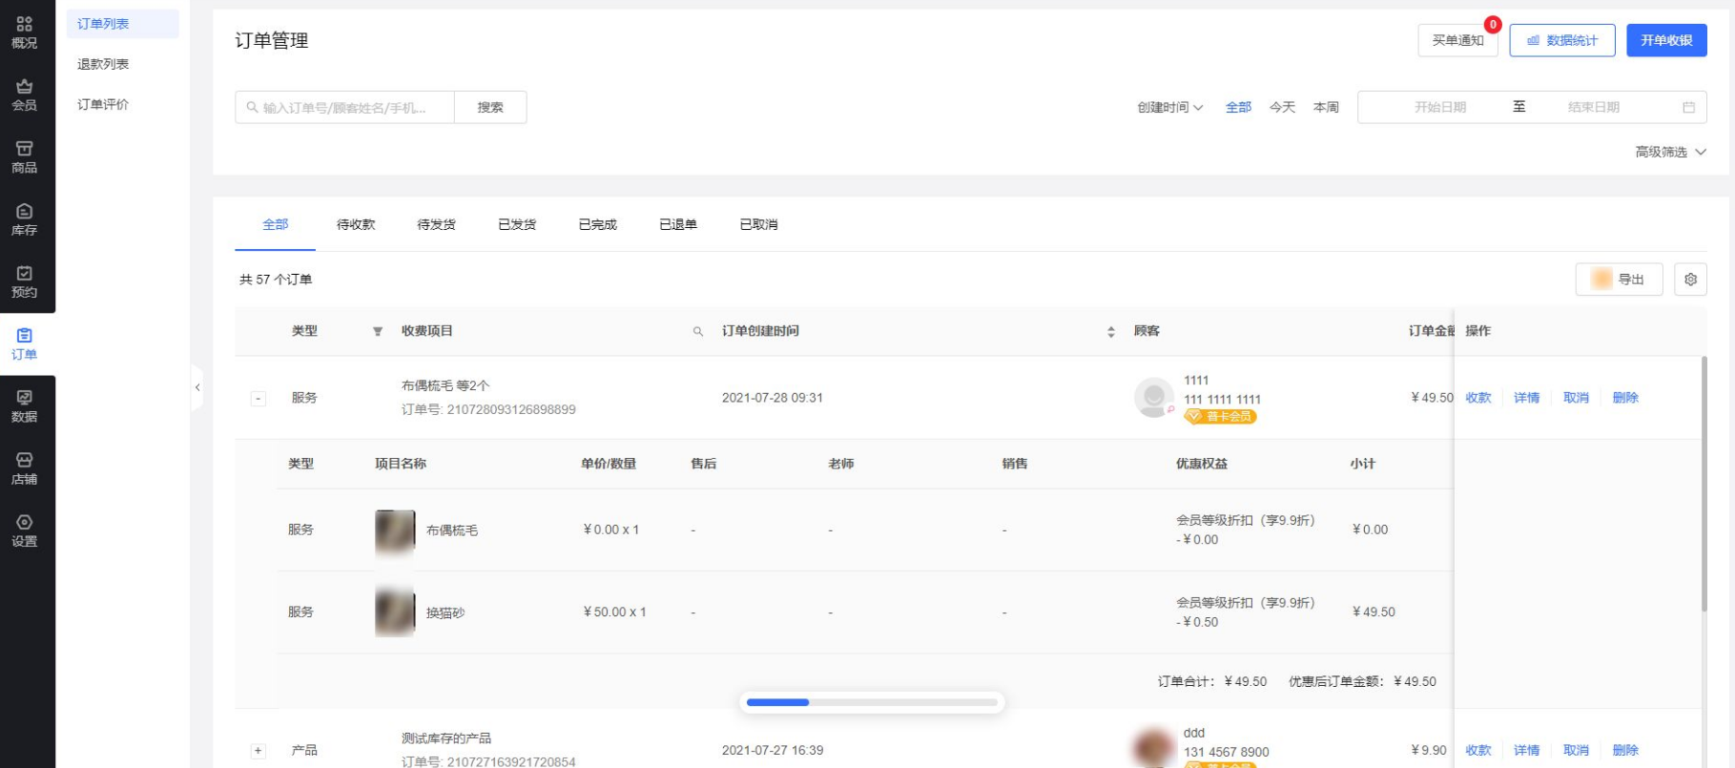Viewport: 1735px width, 768px height.
Task: Click the table column settings gear icon
Action: click(x=1690, y=280)
